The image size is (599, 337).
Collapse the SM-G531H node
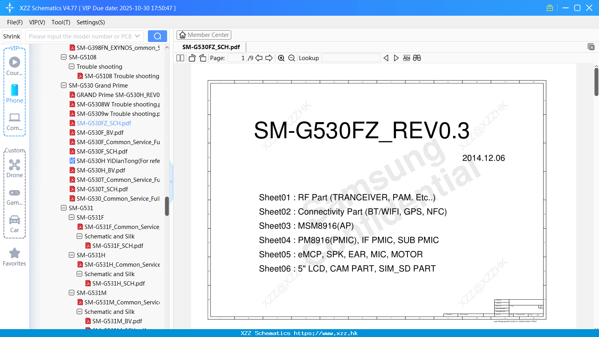click(72, 255)
